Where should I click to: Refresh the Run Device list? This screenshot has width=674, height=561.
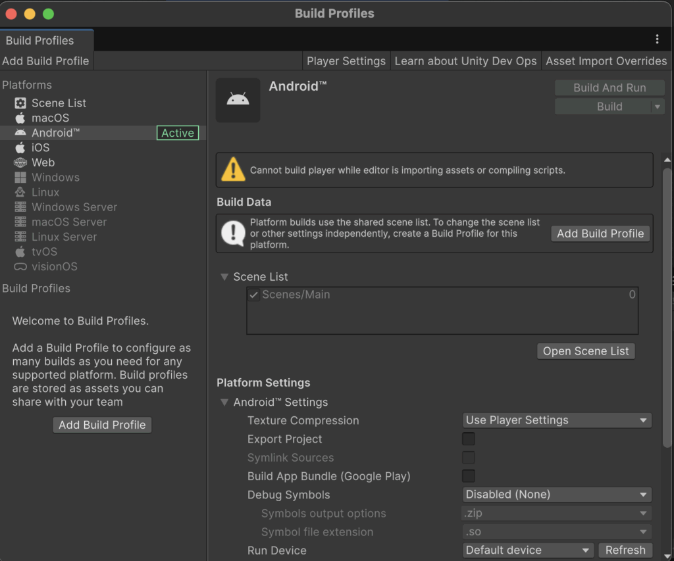[625, 550]
